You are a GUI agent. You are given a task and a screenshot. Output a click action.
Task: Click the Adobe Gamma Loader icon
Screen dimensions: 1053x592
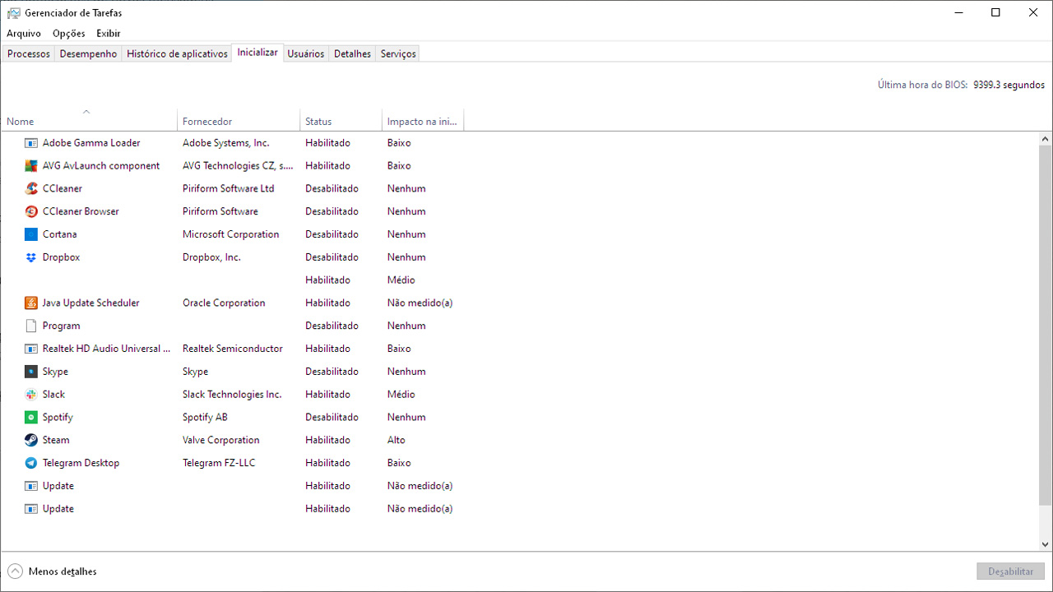point(31,143)
